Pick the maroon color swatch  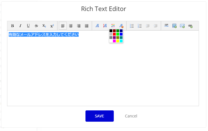click(114, 31)
